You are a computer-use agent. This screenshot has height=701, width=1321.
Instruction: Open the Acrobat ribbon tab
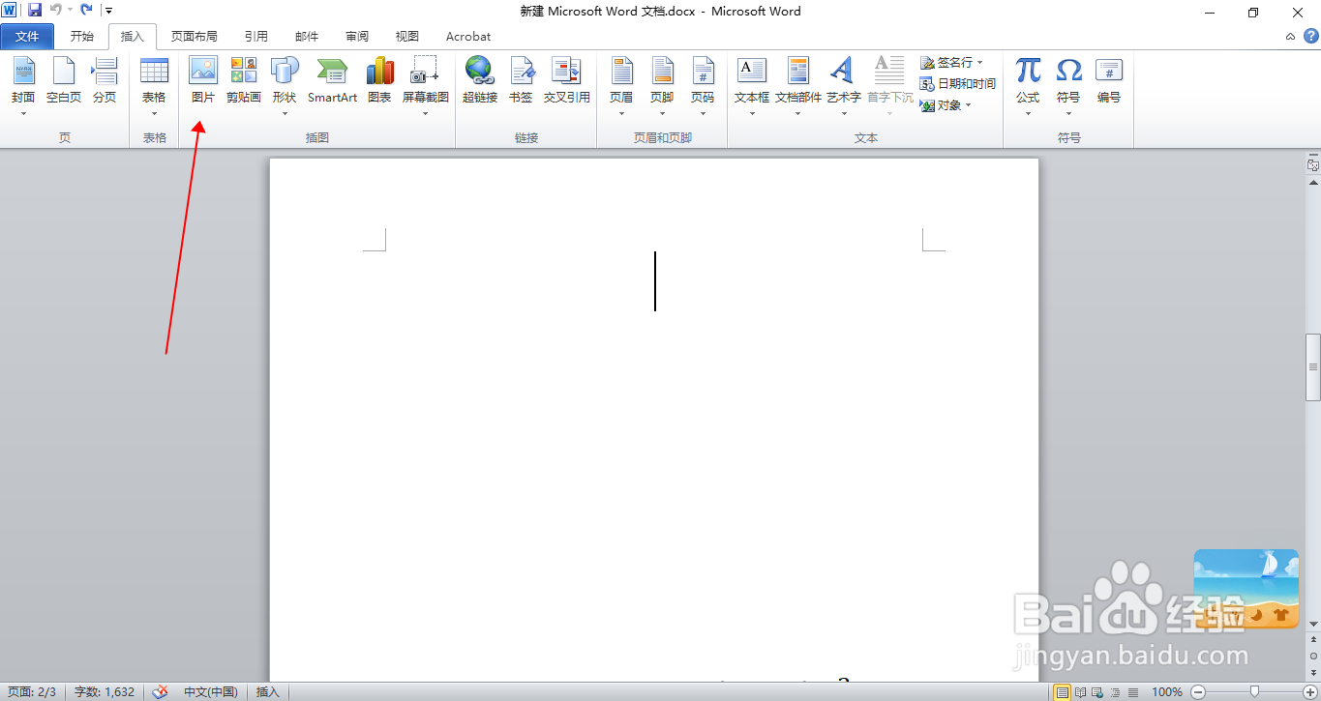[x=468, y=37]
